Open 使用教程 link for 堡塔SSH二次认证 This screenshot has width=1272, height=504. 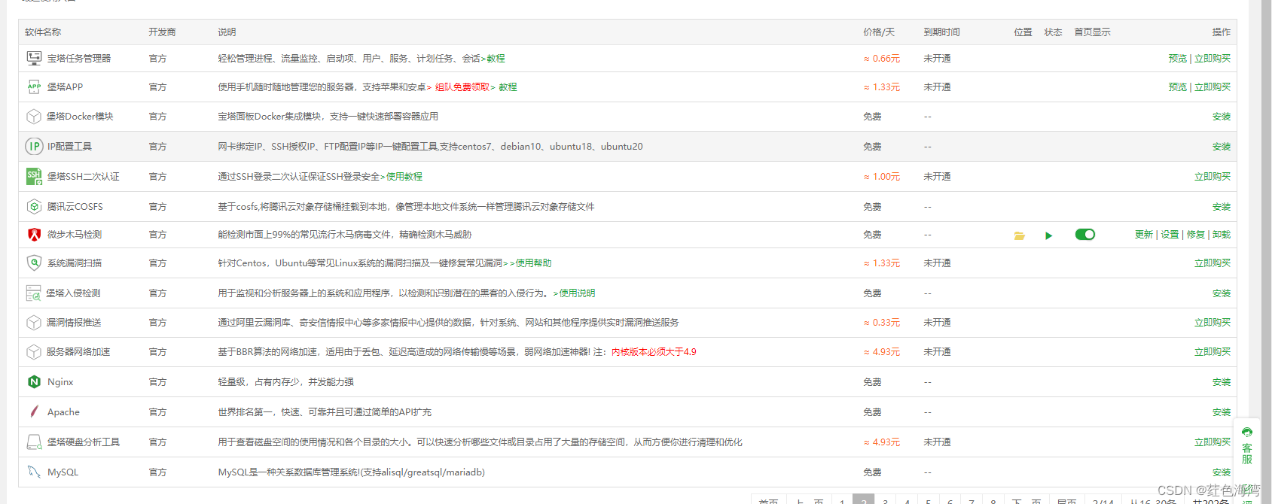404,177
